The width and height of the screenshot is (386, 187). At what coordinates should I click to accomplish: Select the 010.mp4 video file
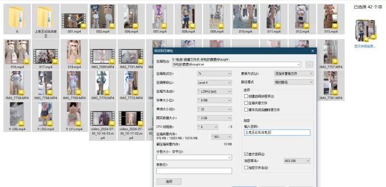pyautogui.click(x=246, y=19)
